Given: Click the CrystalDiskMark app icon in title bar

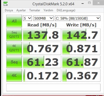Looking at the screenshot, I should coord(6,4).
